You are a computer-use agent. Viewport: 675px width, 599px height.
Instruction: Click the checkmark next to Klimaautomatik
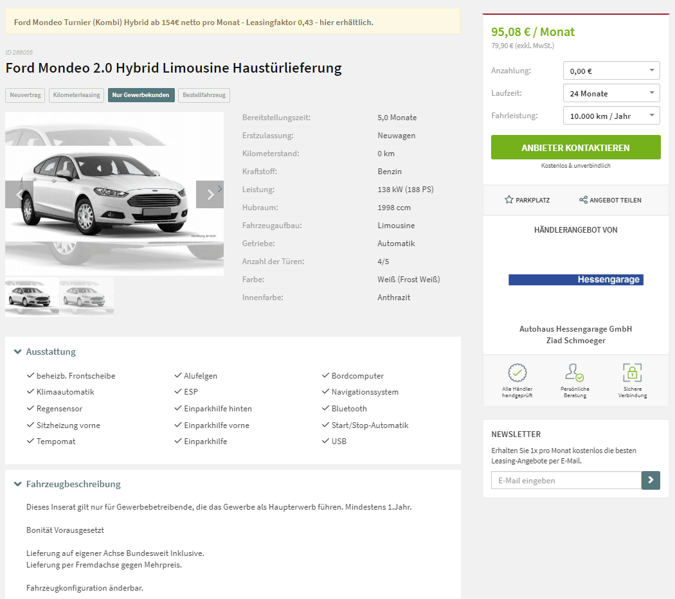(30, 391)
